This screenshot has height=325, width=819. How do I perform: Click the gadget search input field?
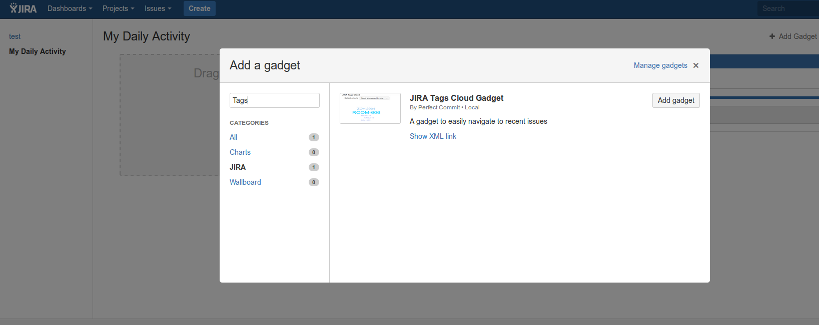274,100
